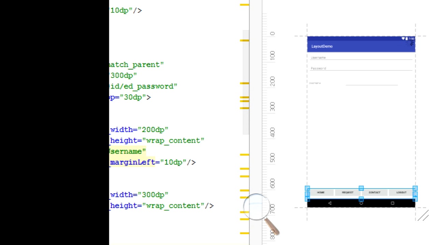This screenshot has width=437, height=245.
Task: Click the height="wrap_content"/> closing line
Action: [x=162, y=206]
